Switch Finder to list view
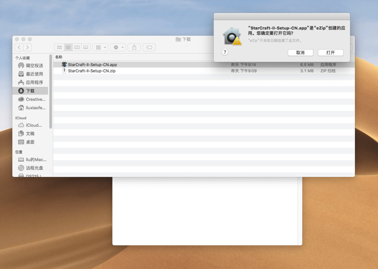The image size is (378, 269). 68,47
